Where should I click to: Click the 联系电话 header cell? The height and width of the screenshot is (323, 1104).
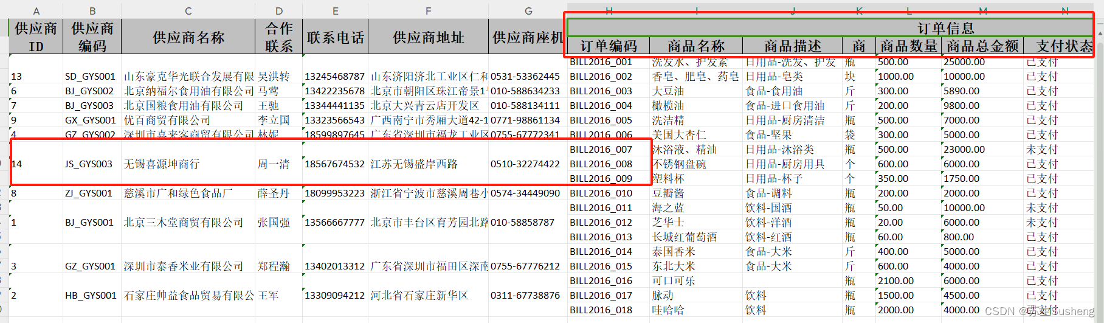336,37
